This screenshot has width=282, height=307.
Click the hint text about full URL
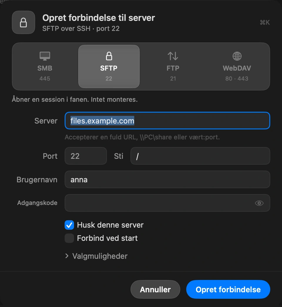142,137
